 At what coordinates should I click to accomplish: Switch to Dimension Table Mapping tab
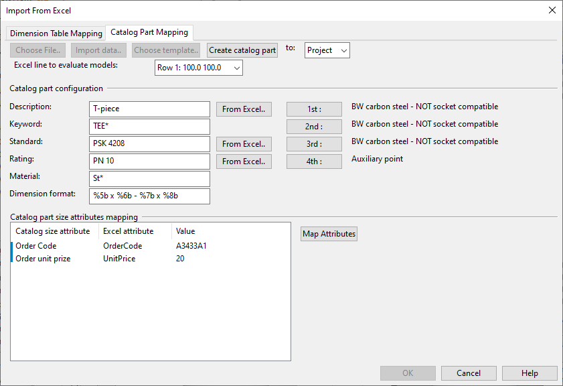[x=56, y=34]
